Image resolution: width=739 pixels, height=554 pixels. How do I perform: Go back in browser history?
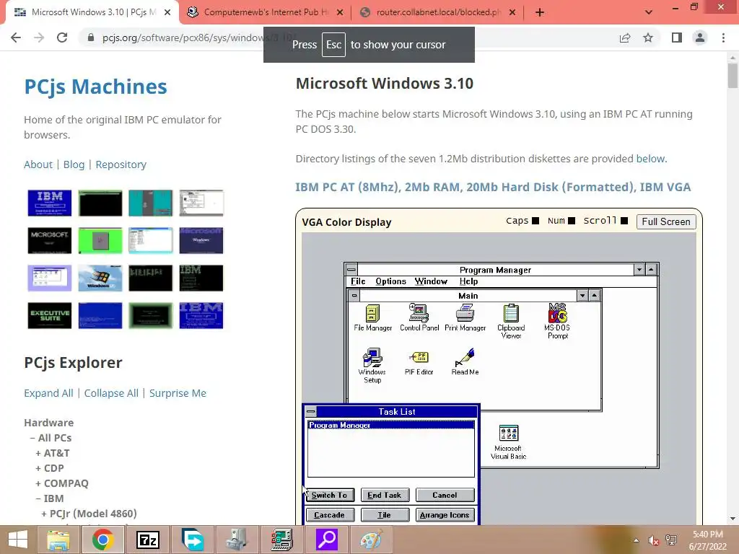pyautogui.click(x=16, y=38)
